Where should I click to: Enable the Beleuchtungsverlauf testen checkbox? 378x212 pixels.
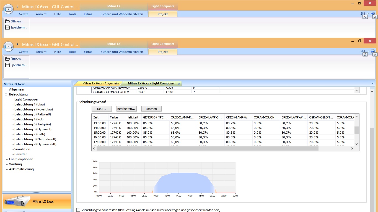[78, 210]
